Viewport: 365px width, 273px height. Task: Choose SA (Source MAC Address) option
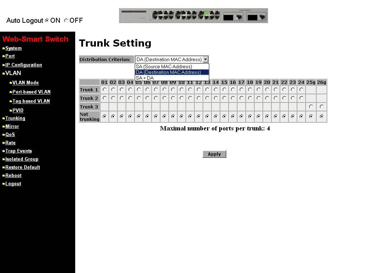(x=164, y=66)
